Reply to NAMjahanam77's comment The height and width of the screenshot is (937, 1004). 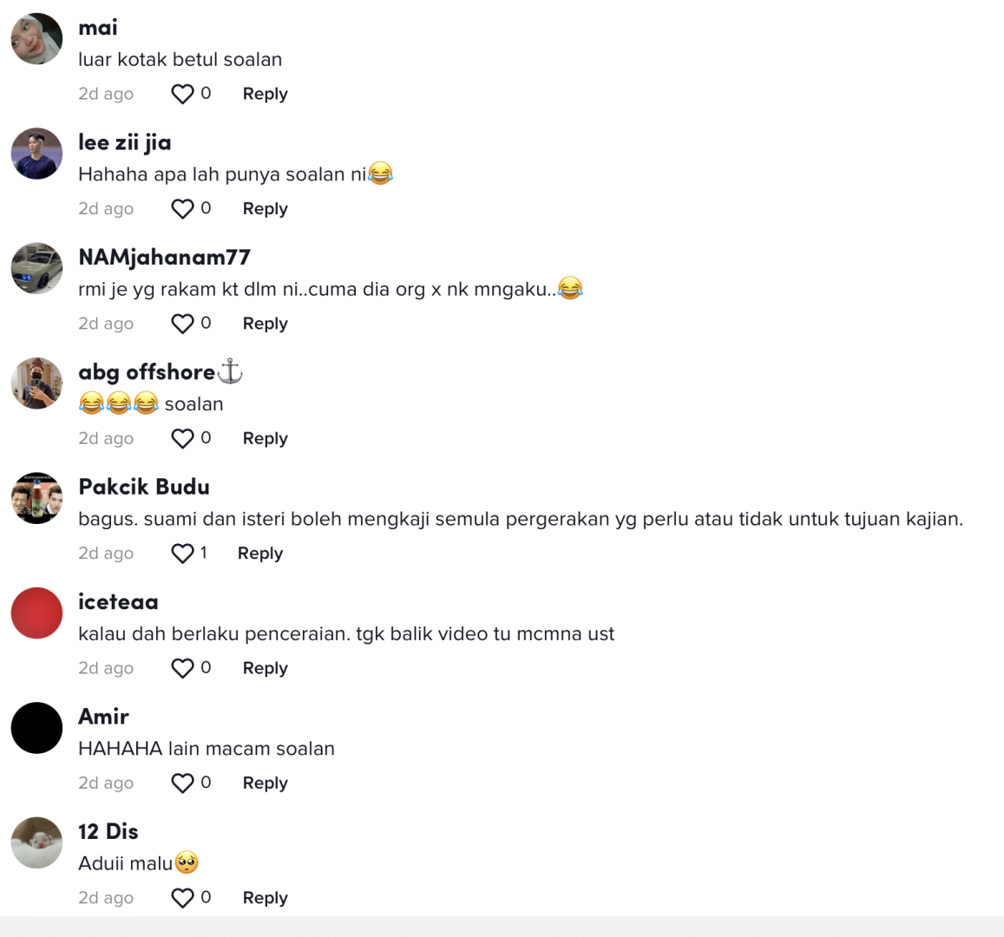(265, 324)
